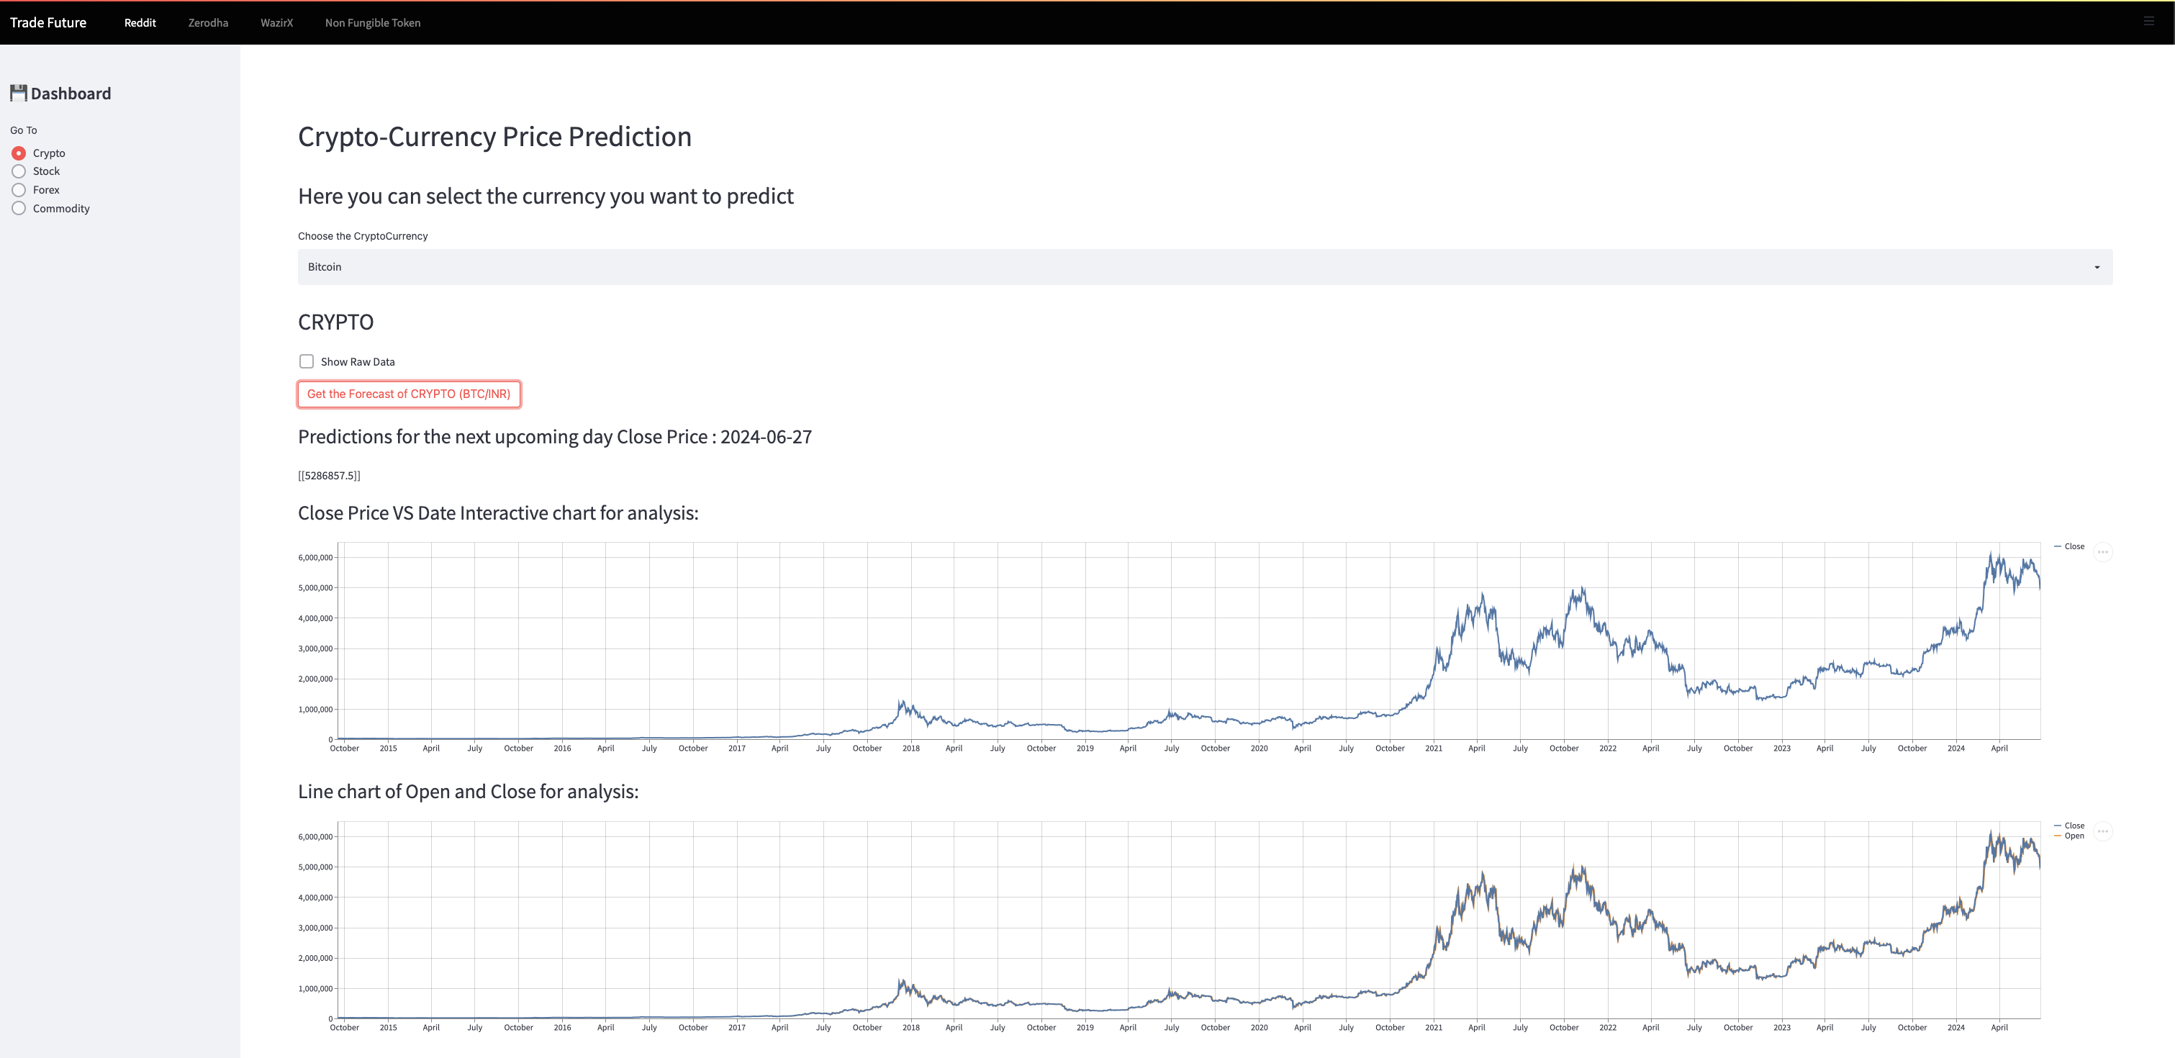Select the Crypto radio button
This screenshot has height=1058, width=2175.
point(19,153)
